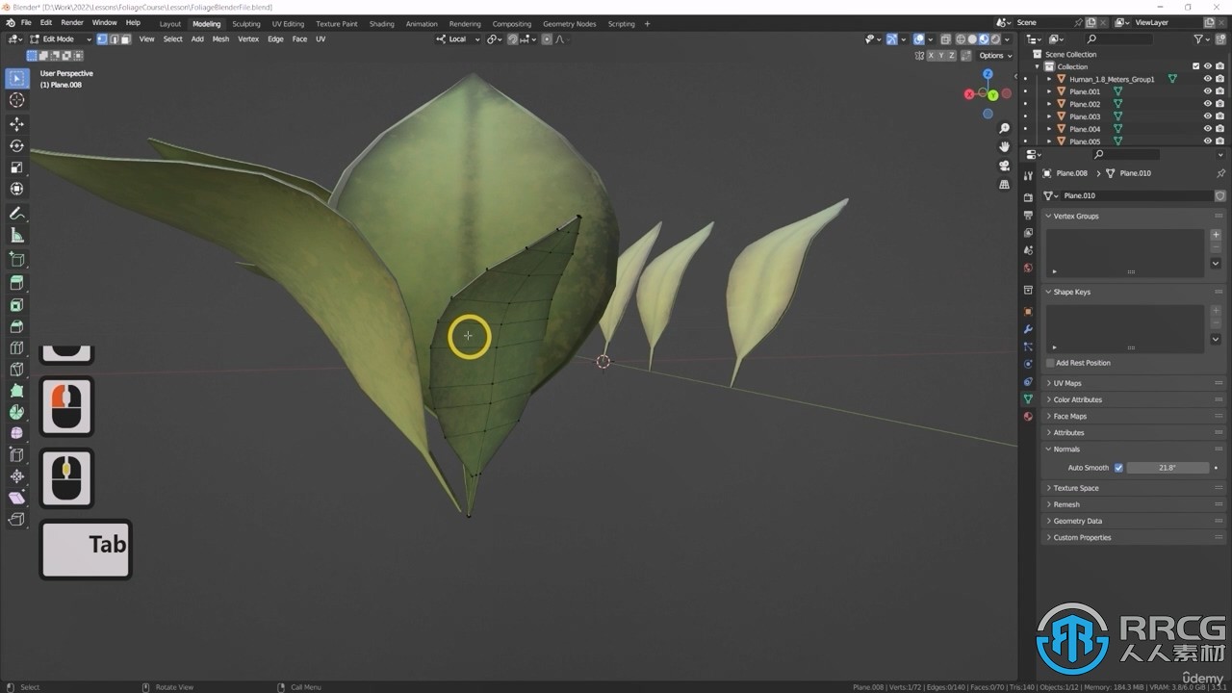The height and width of the screenshot is (693, 1232).
Task: Click the green Y axis gizmo ball
Action: click(992, 95)
